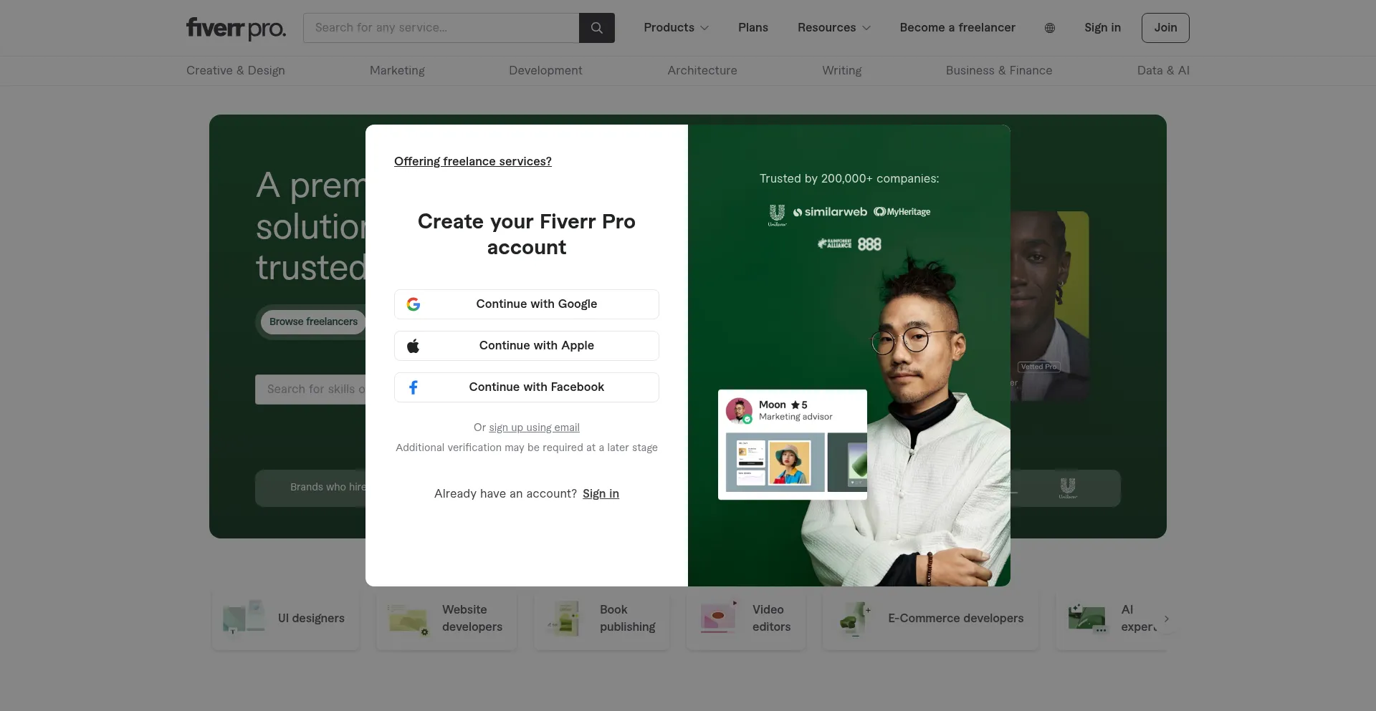Click Sign in in the header
Viewport: 1376px width, 711px height.
(1102, 28)
